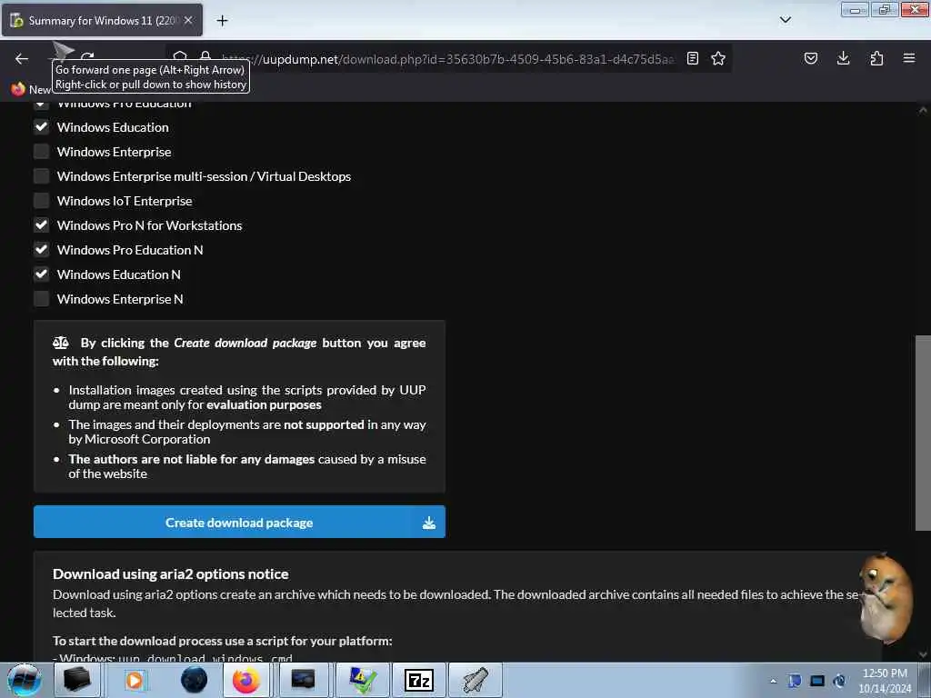Open the extensions puzzle icon
Image resolution: width=931 pixels, height=698 pixels.
tap(876, 58)
